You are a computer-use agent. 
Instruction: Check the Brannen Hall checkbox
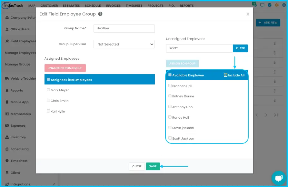click(170, 85)
